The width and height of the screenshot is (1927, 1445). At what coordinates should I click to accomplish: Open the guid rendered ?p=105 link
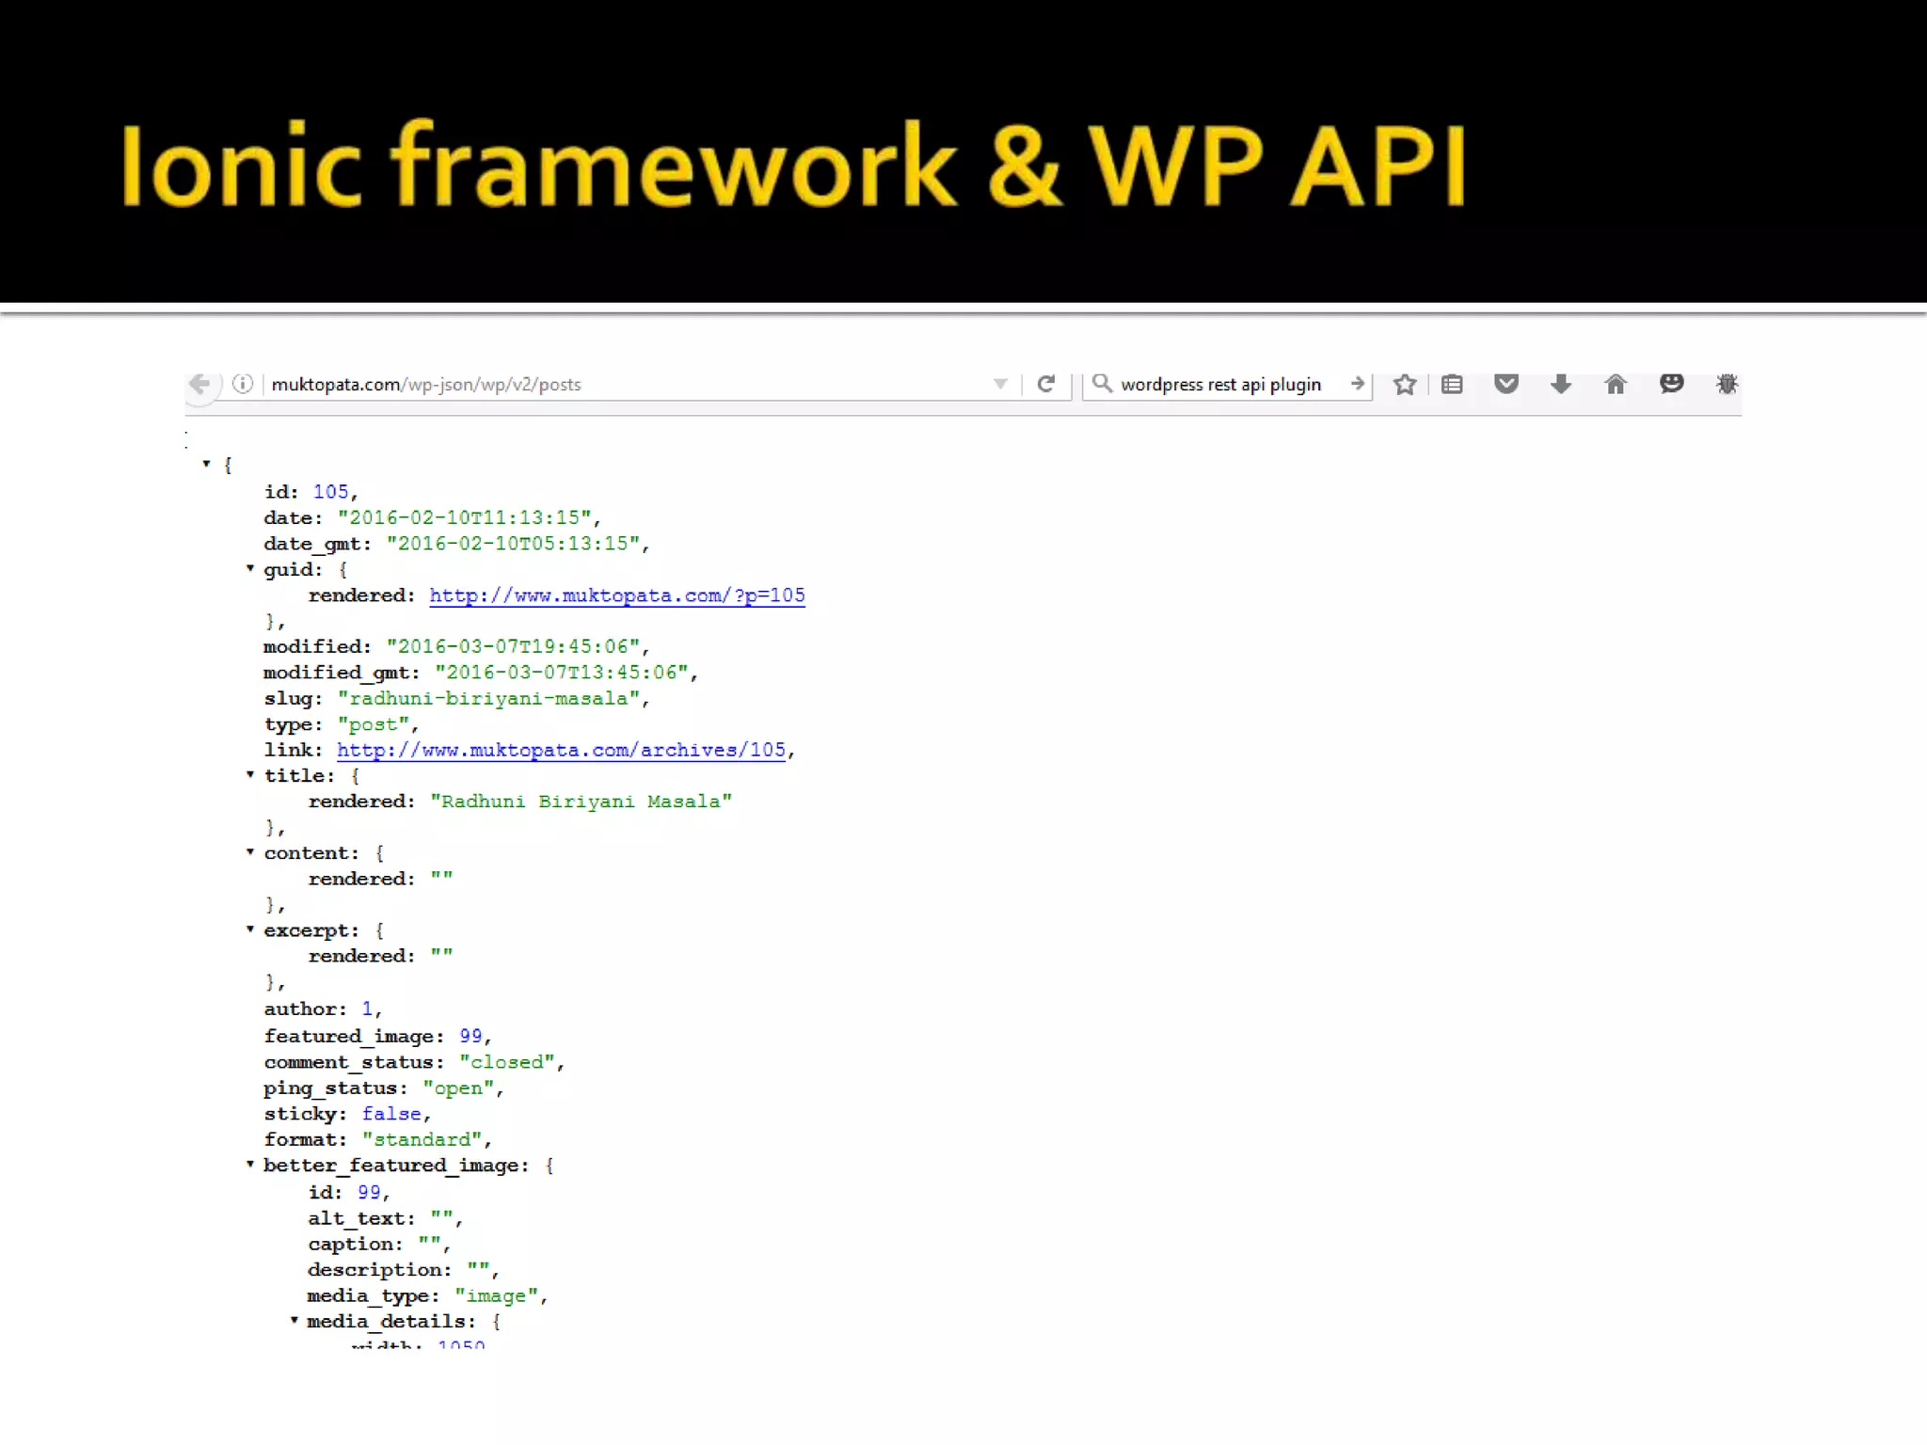click(617, 595)
